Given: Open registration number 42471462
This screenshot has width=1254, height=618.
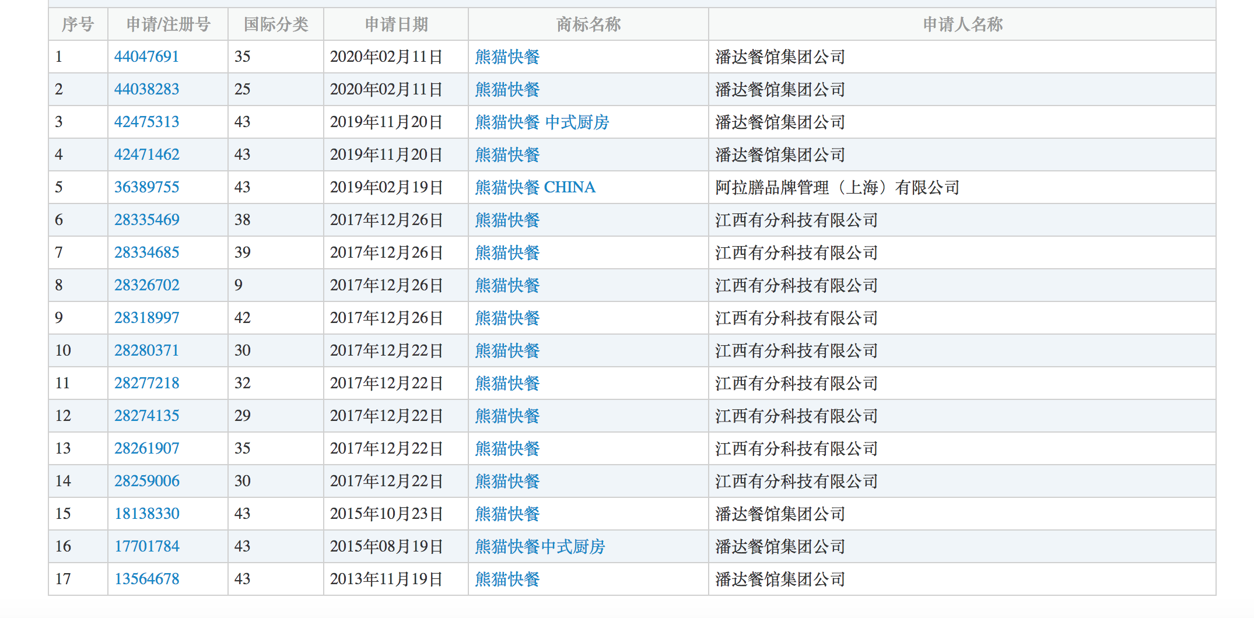Looking at the screenshot, I should click(x=146, y=154).
